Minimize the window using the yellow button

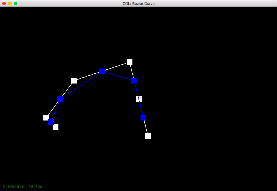tap(10, 3)
